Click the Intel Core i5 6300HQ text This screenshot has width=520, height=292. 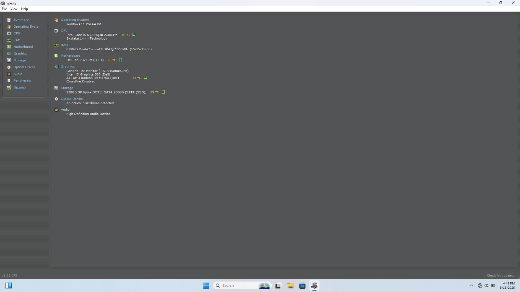click(x=92, y=35)
